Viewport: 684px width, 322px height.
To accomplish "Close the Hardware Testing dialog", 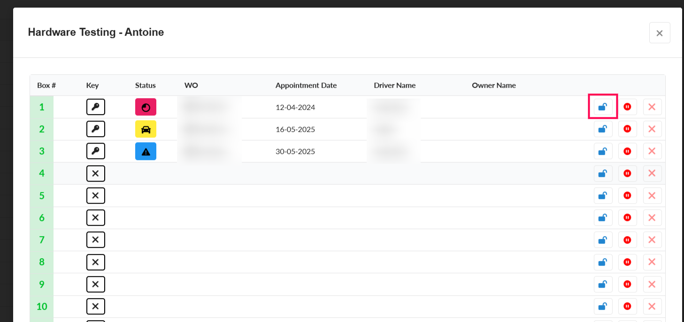I will (659, 33).
